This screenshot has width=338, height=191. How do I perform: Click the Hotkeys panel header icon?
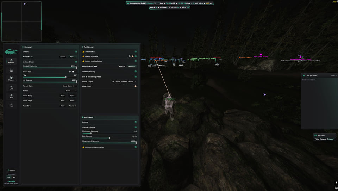click(x=315, y=135)
